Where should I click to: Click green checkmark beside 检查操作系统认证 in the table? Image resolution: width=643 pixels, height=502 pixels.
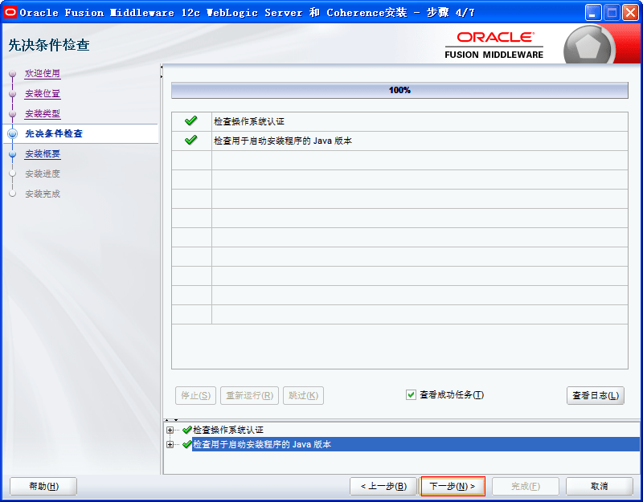pos(190,121)
